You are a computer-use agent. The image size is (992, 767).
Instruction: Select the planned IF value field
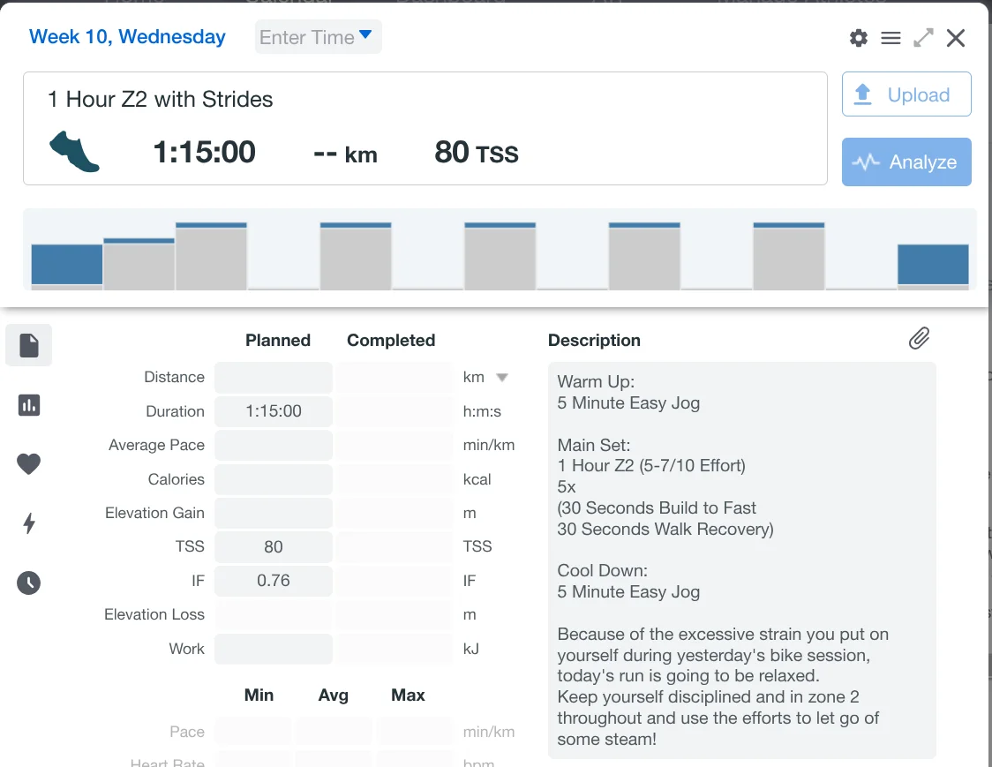click(x=274, y=581)
